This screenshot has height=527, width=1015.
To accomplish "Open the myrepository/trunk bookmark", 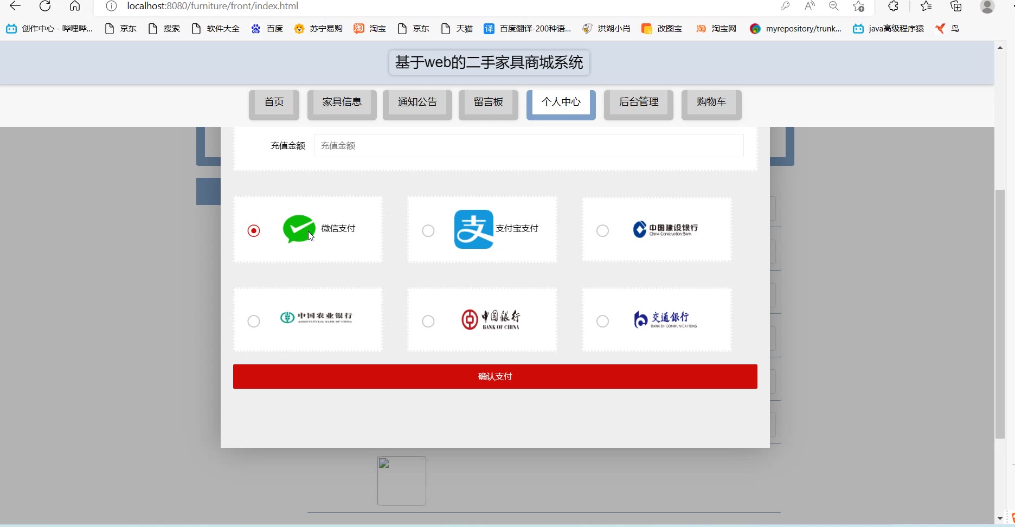I will (x=796, y=29).
